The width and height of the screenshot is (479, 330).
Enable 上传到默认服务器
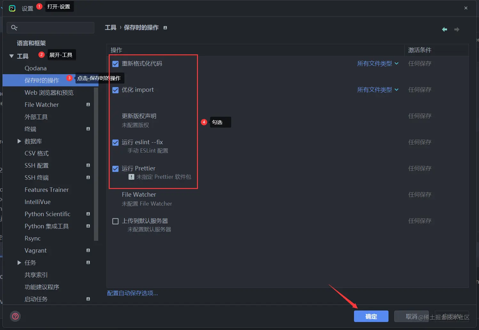coord(115,221)
